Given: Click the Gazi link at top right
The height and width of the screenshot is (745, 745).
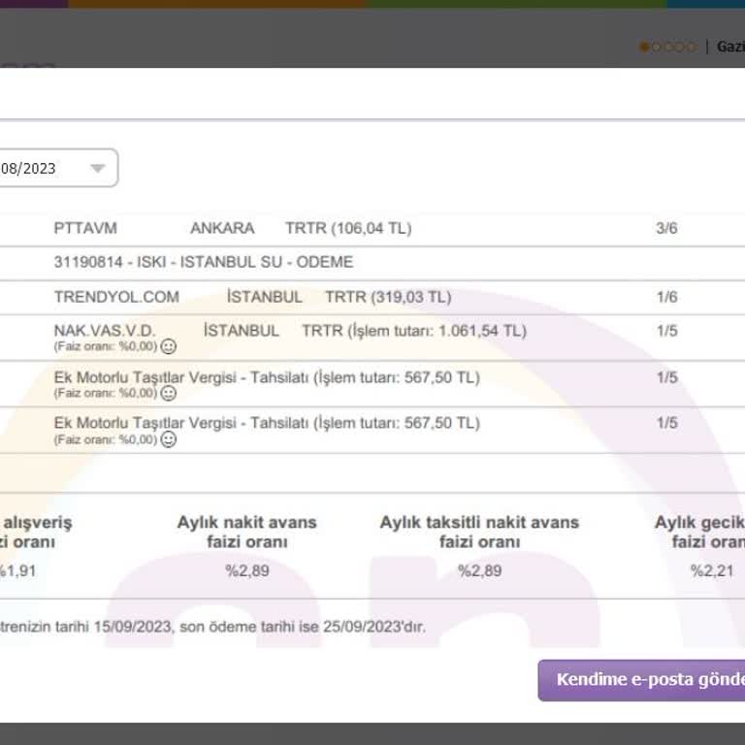Looking at the screenshot, I should (729, 47).
